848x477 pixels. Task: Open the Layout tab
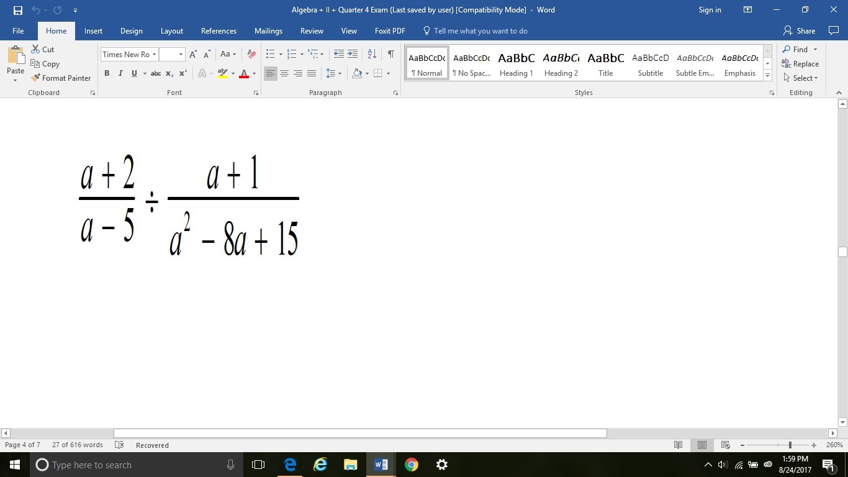click(171, 31)
